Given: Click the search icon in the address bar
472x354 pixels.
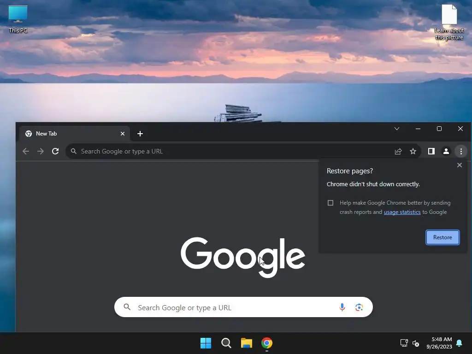Looking at the screenshot, I should pyautogui.click(x=73, y=151).
